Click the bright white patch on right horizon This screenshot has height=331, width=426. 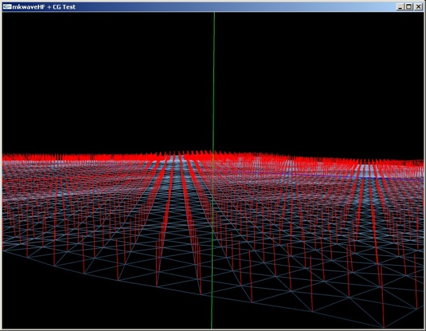point(369,168)
